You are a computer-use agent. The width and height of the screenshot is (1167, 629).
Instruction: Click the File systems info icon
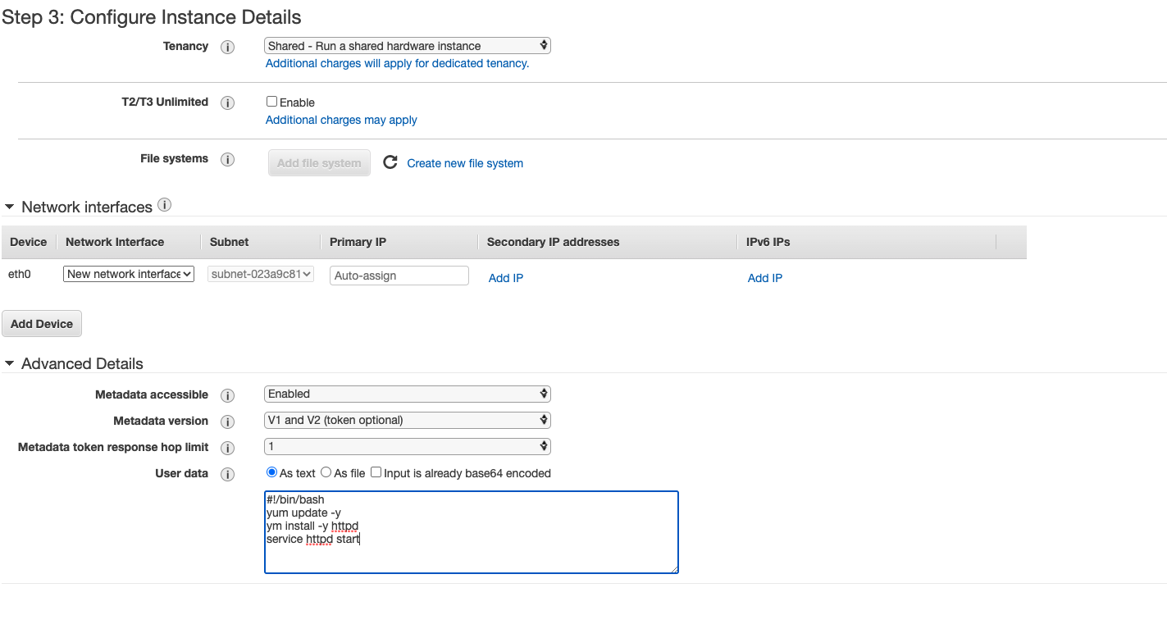[x=228, y=159]
